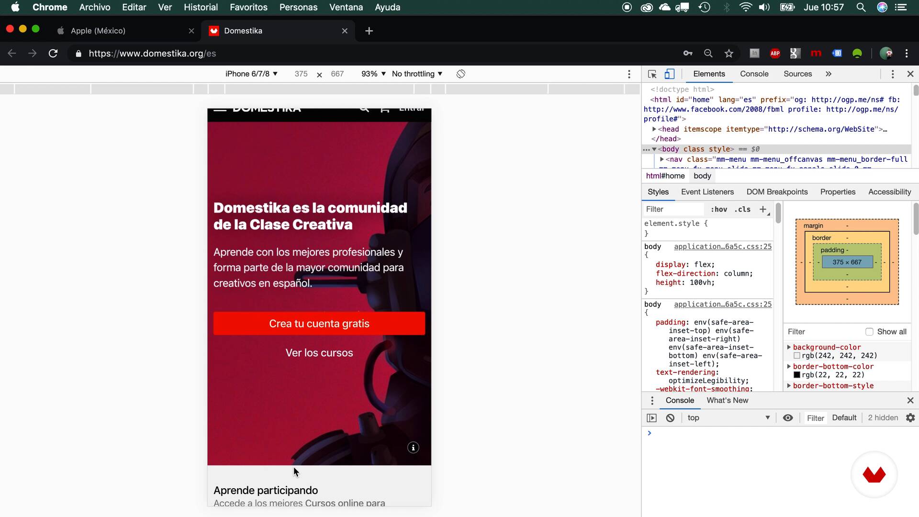Viewport: 919px width, 517px height.
Task: Switch to the Sources panel tab
Action: click(x=797, y=74)
